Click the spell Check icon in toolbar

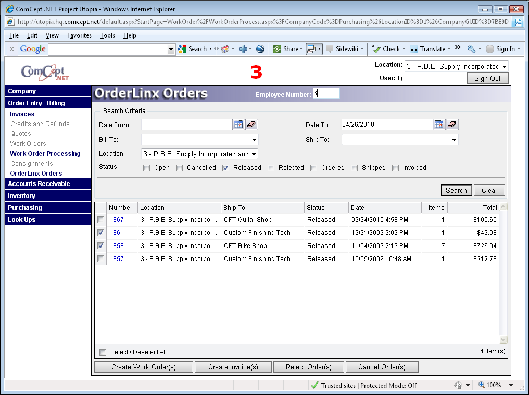376,49
